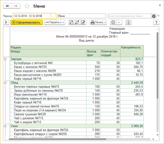The width and height of the screenshot is (164, 144).
Task: Click the back navigation arrow
Action: (x=8, y=6)
